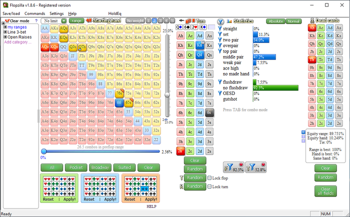
Task: Select the R river equity indicator
Action: tap(303, 132)
